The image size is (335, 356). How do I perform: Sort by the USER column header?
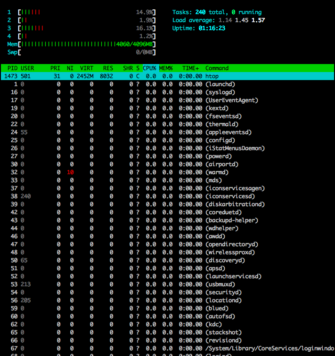[x=27, y=68]
